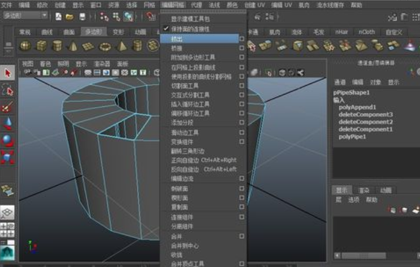Create a polygon cube from shelf
Image resolution: width=420 pixels, height=267 pixels.
41,46
